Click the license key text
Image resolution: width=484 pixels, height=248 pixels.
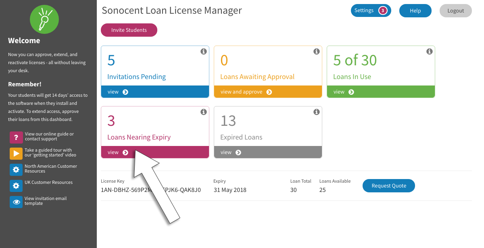pos(151,190)
